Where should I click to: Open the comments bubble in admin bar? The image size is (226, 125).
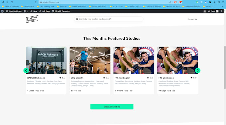point(26,11)
